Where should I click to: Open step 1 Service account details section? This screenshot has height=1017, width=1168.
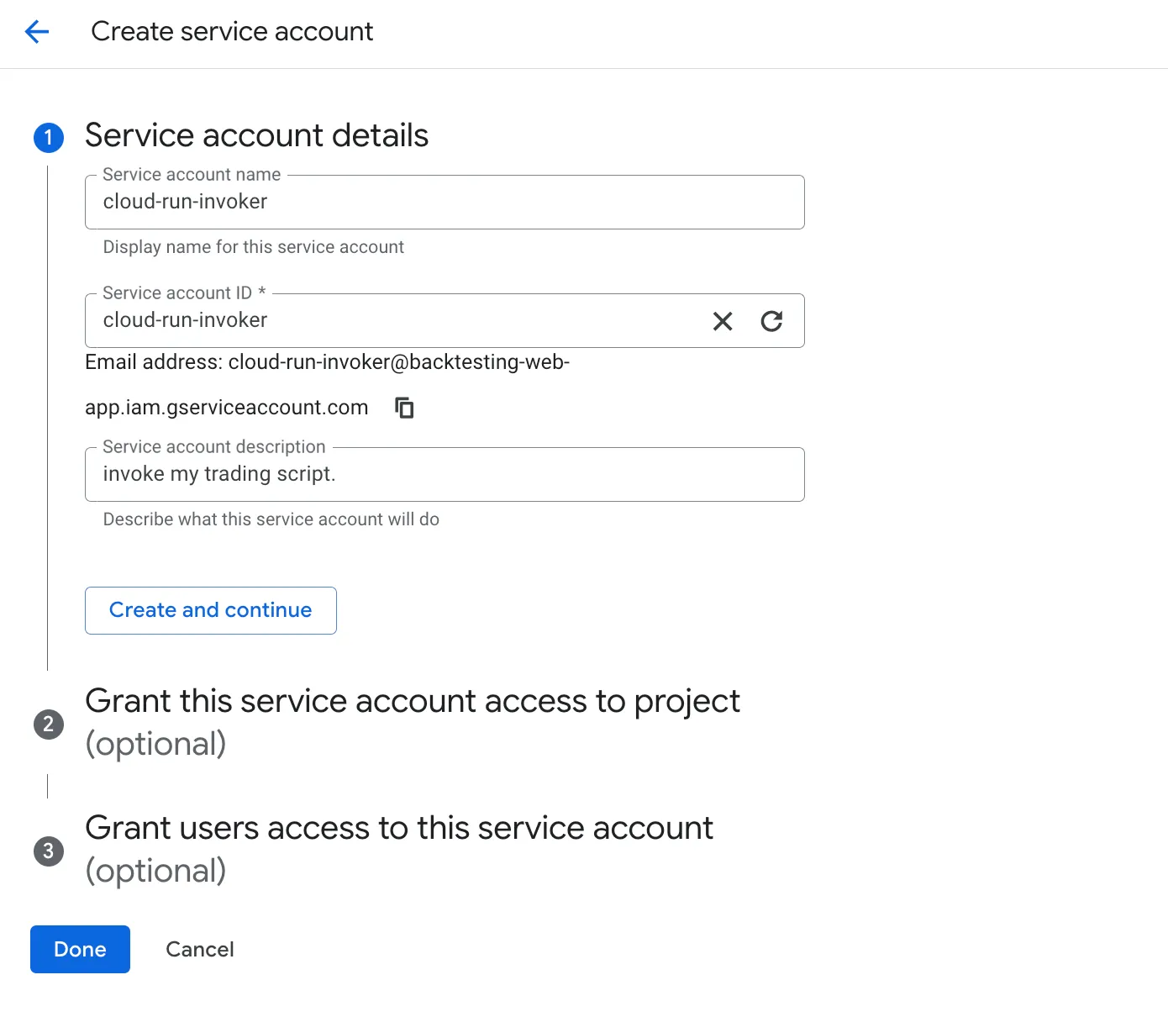click(x=255, y=135)
